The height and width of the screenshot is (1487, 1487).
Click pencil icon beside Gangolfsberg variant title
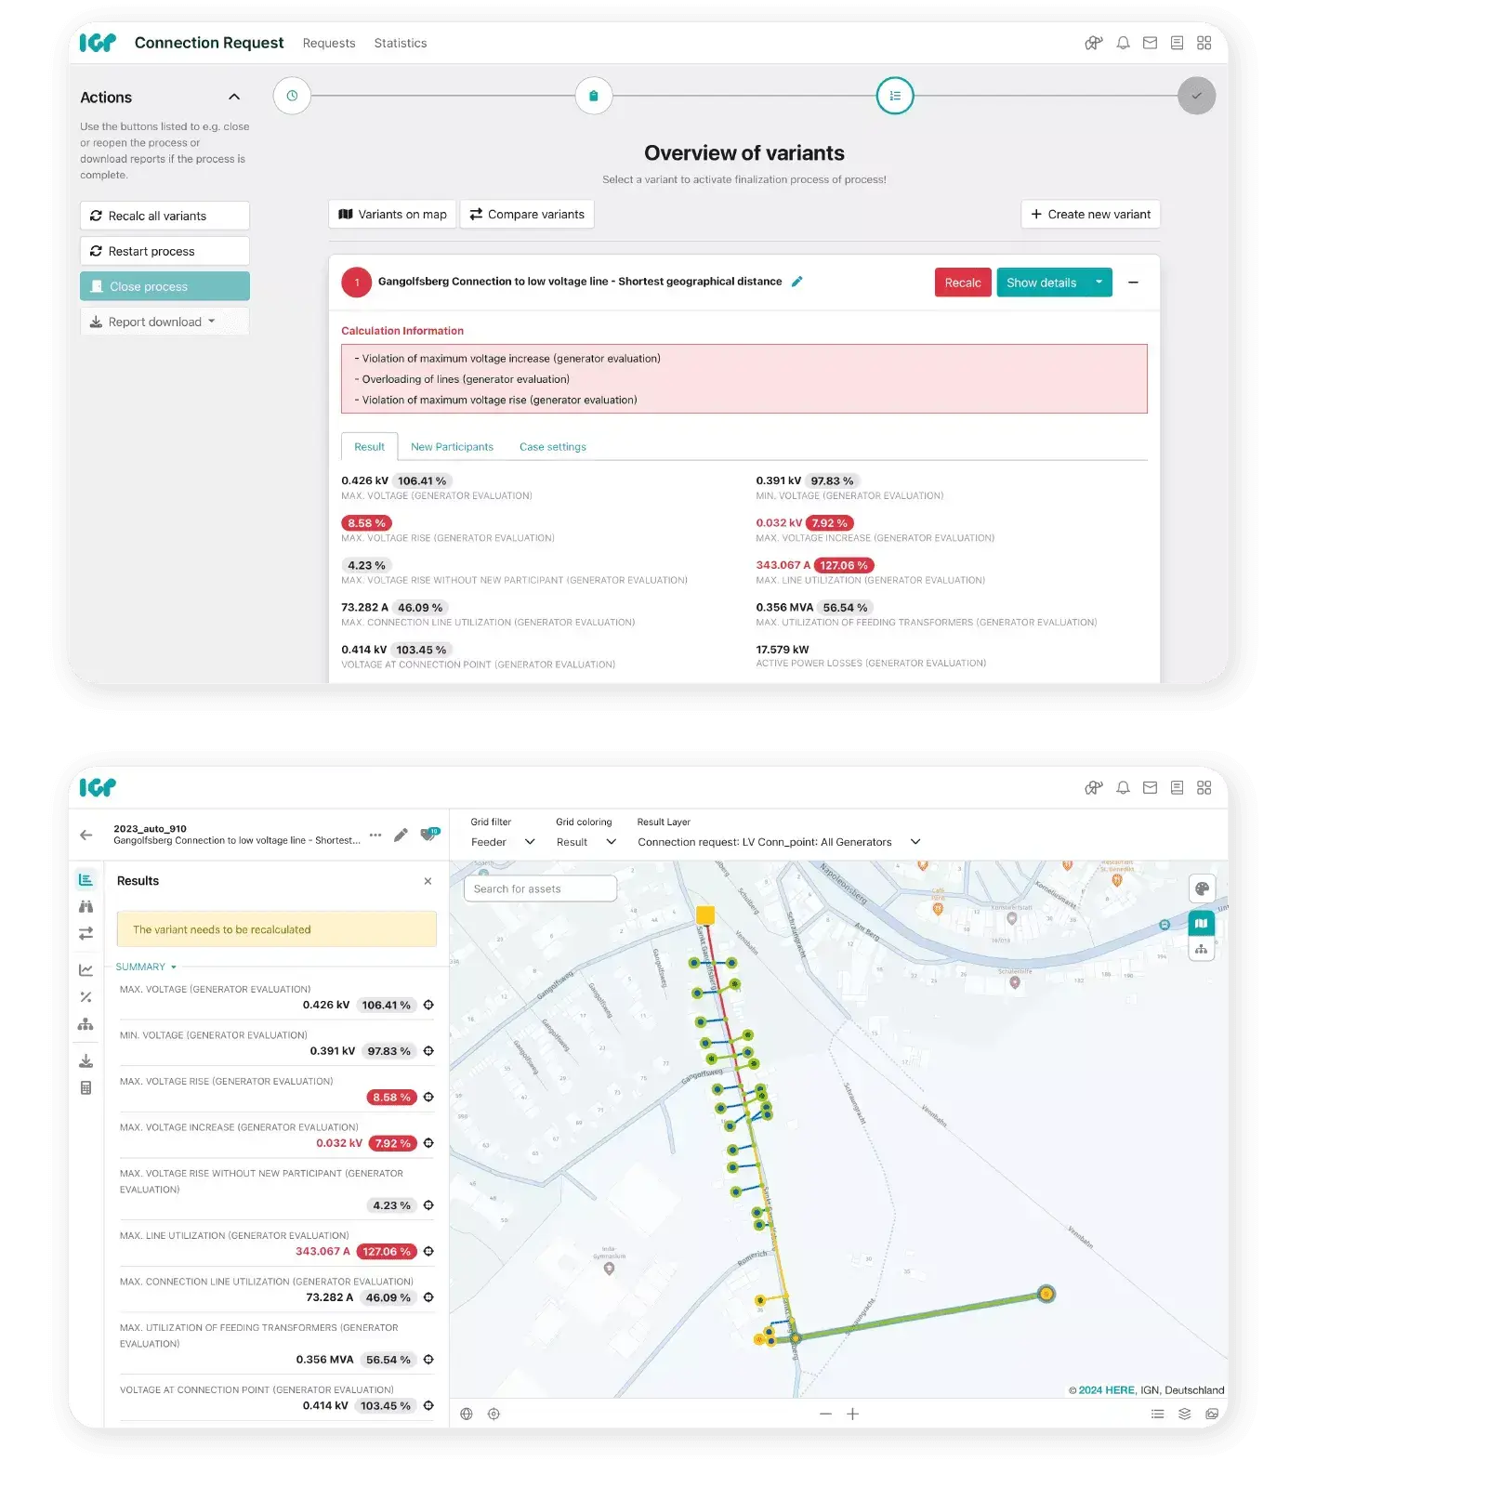coord(796,282)
